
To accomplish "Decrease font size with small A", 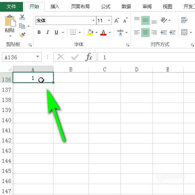I will (x=125, y=20).
